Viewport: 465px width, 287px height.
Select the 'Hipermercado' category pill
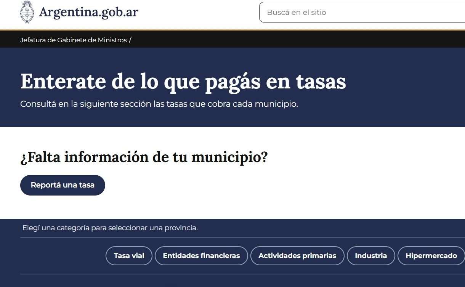[431, 256]
